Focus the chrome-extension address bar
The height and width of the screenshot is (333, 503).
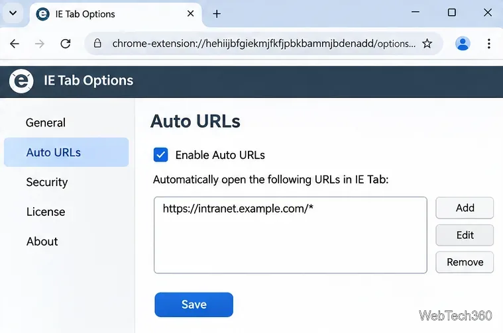[263, 44]
